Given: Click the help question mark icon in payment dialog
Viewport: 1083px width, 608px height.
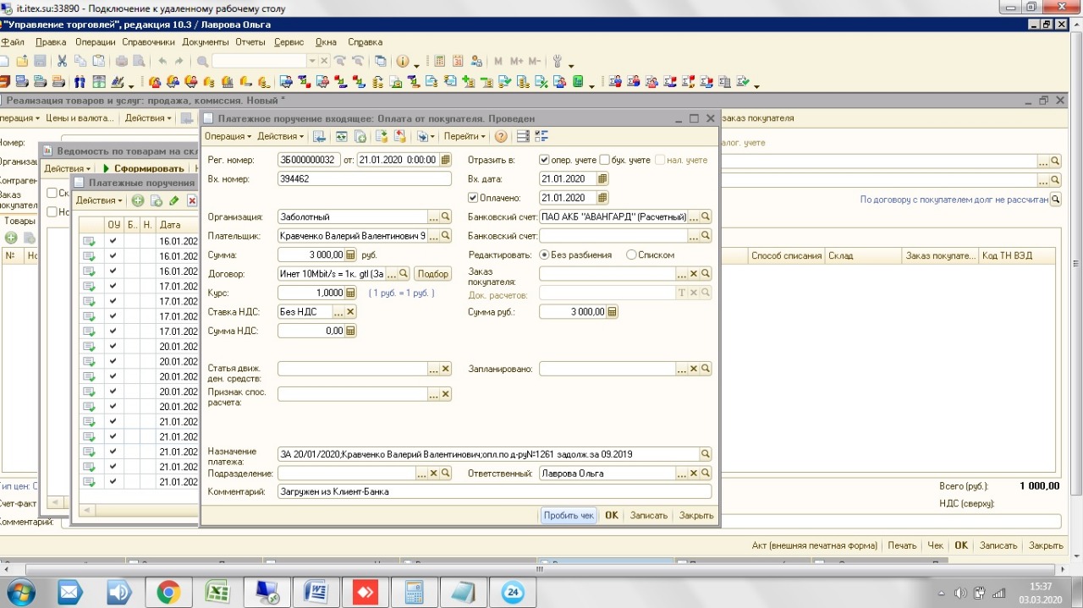Looking at the screenshot, I should click(501, 136).
